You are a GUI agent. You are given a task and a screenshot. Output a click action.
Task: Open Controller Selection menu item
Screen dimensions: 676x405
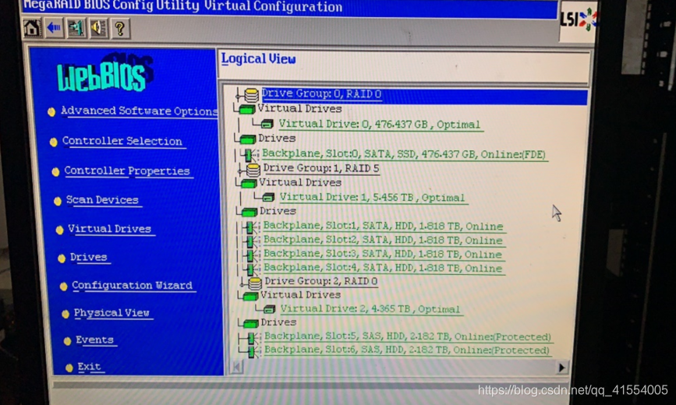pos(122,141)
